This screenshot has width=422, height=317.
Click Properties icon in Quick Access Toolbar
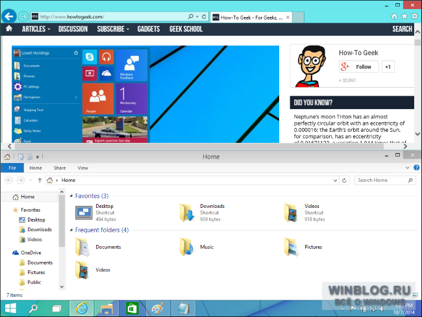[21, 157]
